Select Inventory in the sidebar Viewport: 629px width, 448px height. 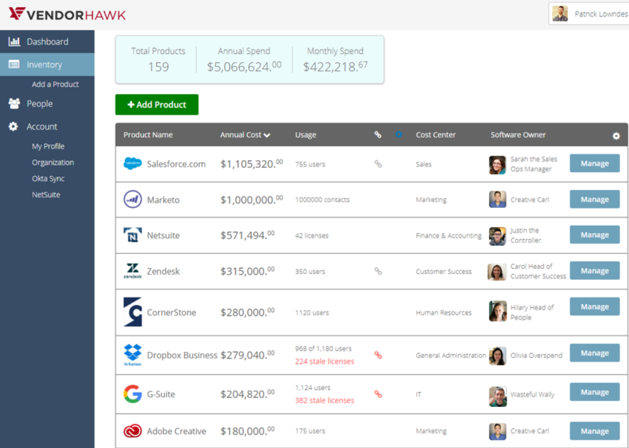point(48,65)
